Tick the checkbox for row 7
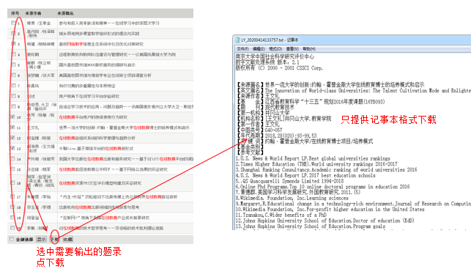 point(13,85)
